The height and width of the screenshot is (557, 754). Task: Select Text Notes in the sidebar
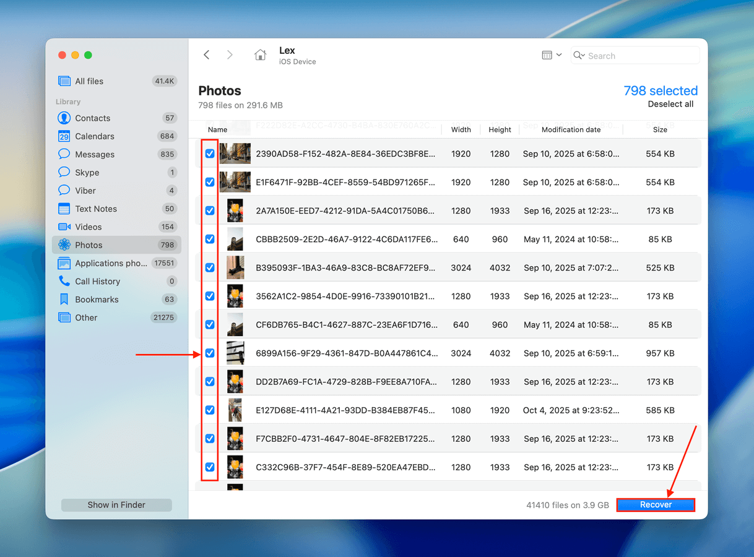96,209
